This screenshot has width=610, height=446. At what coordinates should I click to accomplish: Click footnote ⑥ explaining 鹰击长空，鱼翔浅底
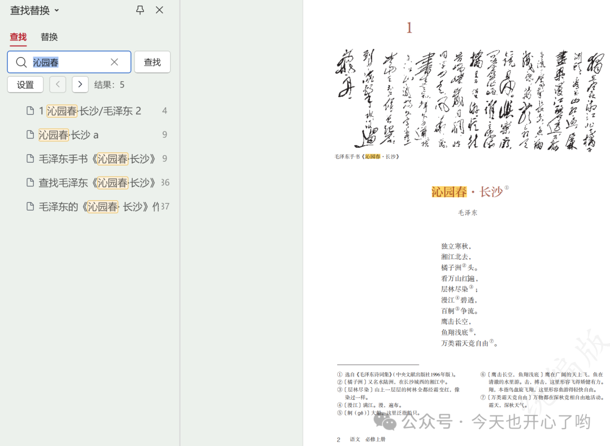(x=542, y=382)
